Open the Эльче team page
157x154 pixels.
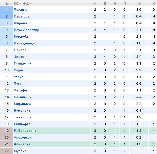pyautogui.click(x=19, y=57)
